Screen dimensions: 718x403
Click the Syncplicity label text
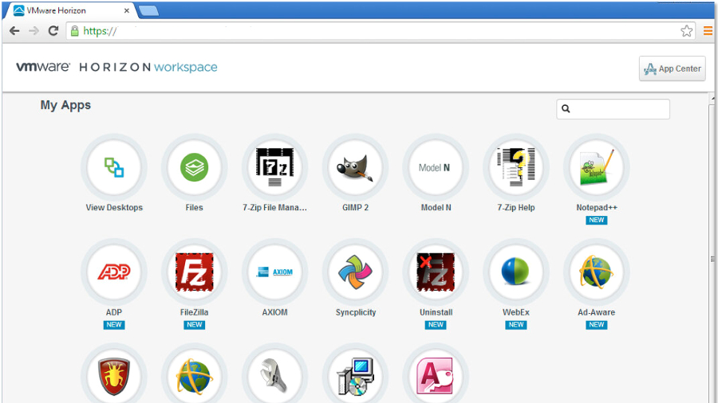click(x=356, y=312)
